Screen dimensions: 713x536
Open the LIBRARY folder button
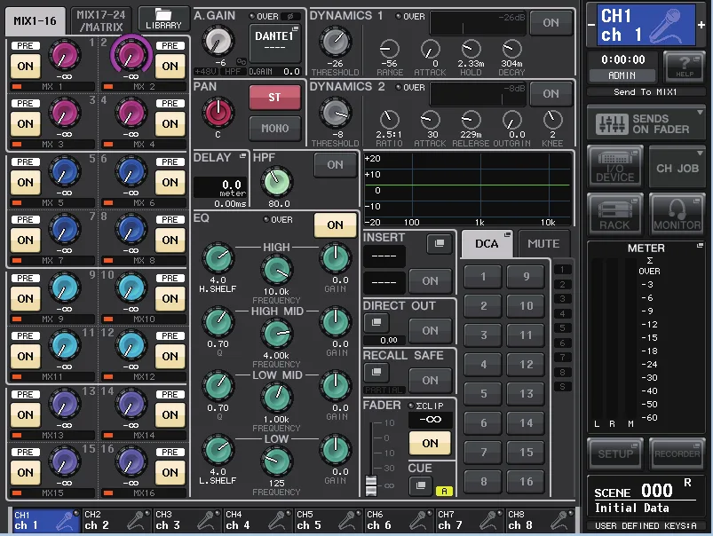[163, 20]
